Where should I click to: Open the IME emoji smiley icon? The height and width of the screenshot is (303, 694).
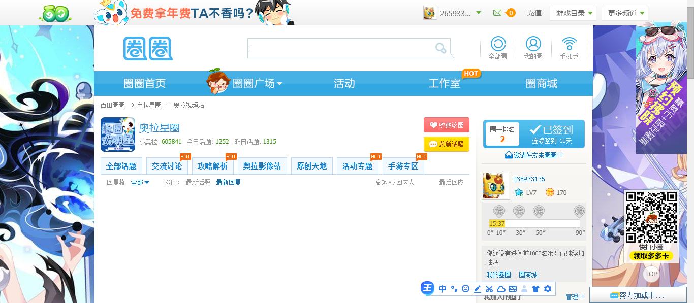(465, 289)
